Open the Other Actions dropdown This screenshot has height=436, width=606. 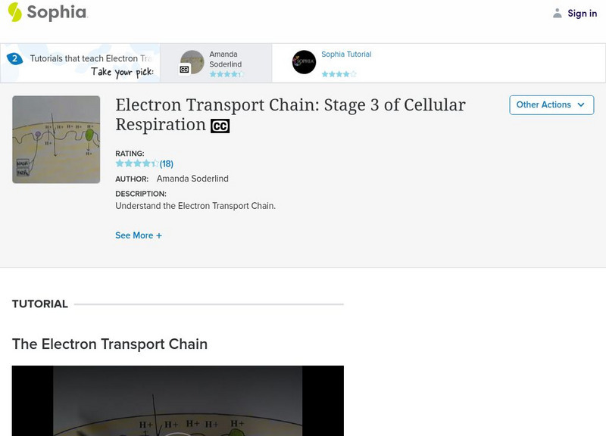[x=551, y=105]
